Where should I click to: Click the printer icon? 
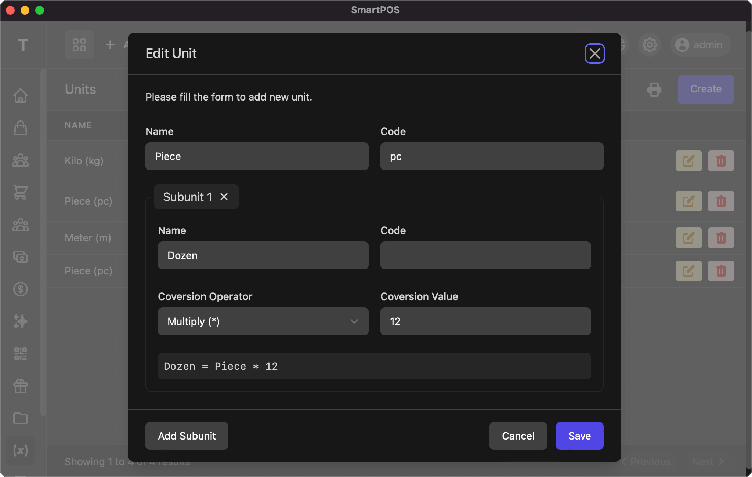coord(654,89)
